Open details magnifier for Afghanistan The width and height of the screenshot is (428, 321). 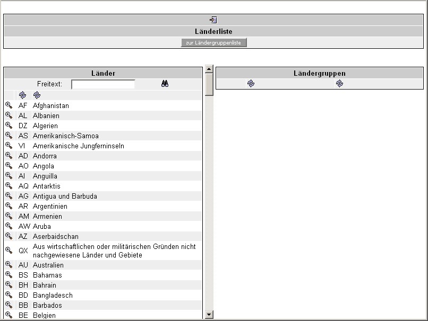(8, 105)
